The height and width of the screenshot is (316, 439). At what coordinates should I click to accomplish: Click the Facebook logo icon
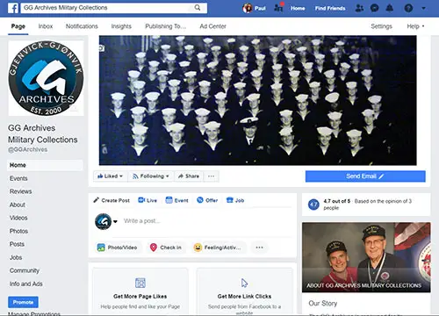[13, 8]
